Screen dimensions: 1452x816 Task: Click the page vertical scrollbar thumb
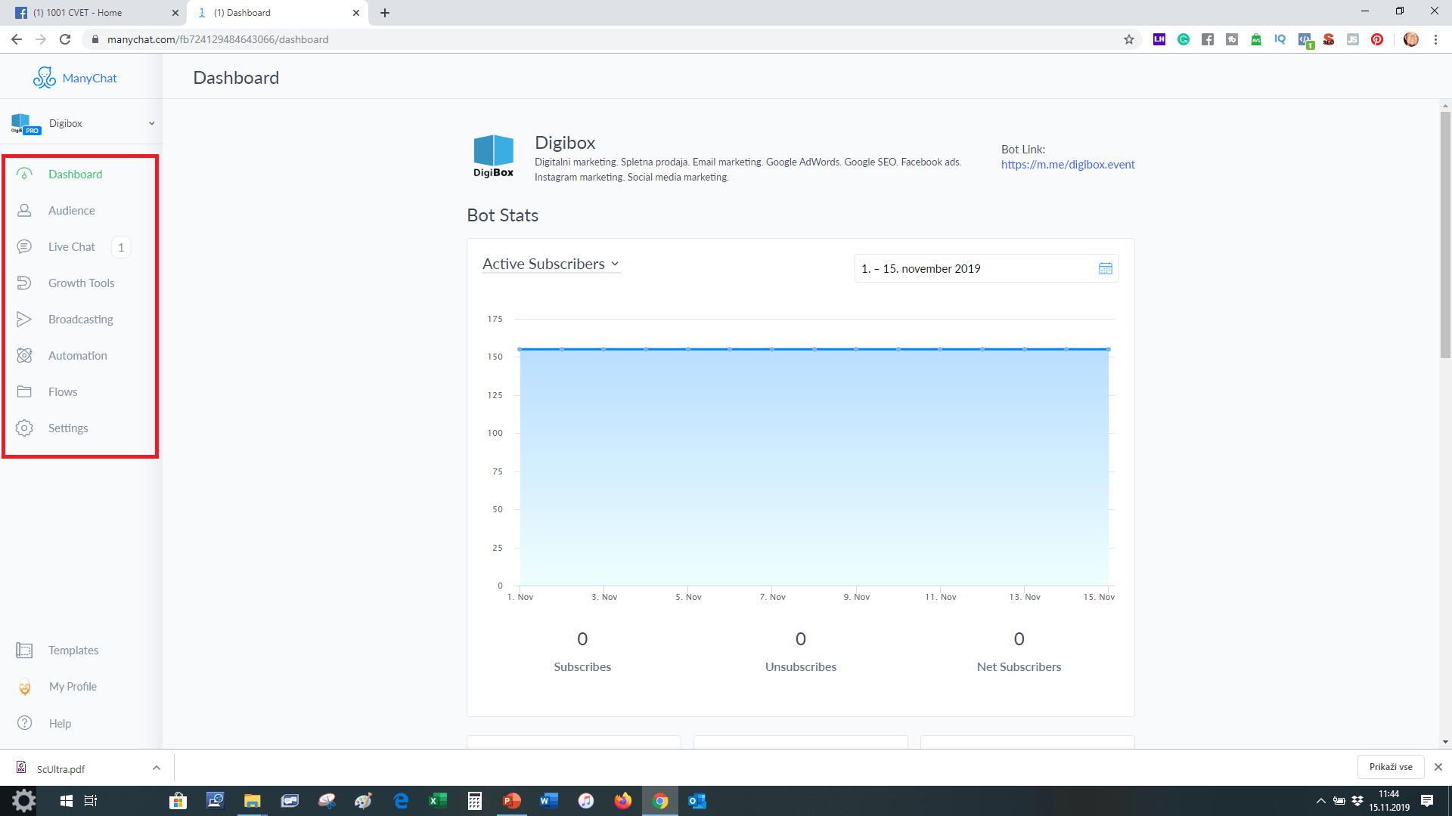pos(1445,234)
